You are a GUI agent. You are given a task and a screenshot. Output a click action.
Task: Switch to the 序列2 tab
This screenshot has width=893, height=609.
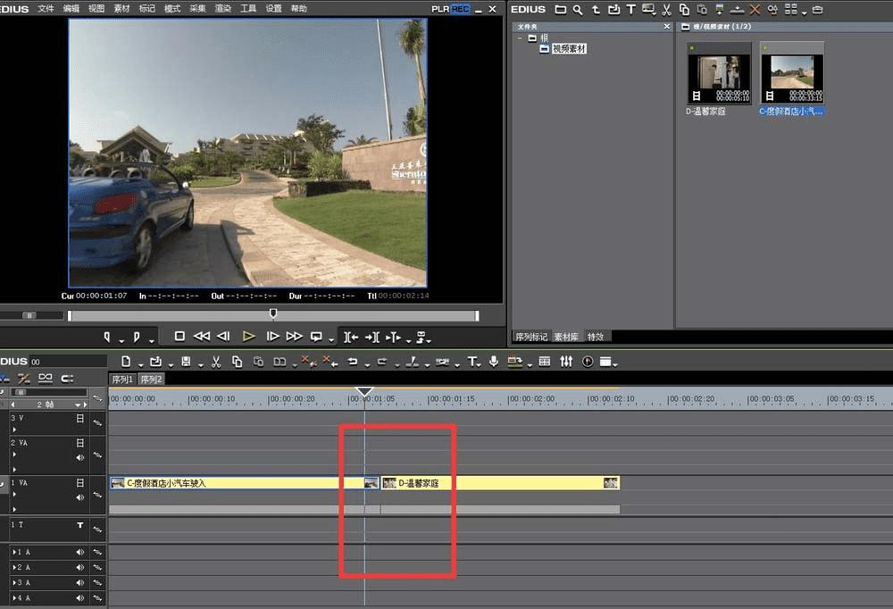pos(151,380)
